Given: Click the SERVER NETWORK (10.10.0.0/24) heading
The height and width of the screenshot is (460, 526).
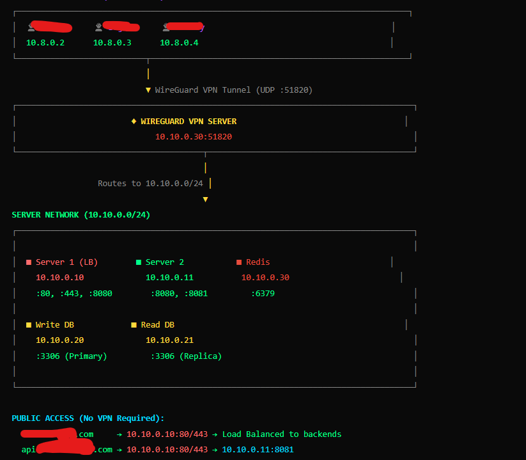Looking at the screenshot, I should click(x=81, y=215).
